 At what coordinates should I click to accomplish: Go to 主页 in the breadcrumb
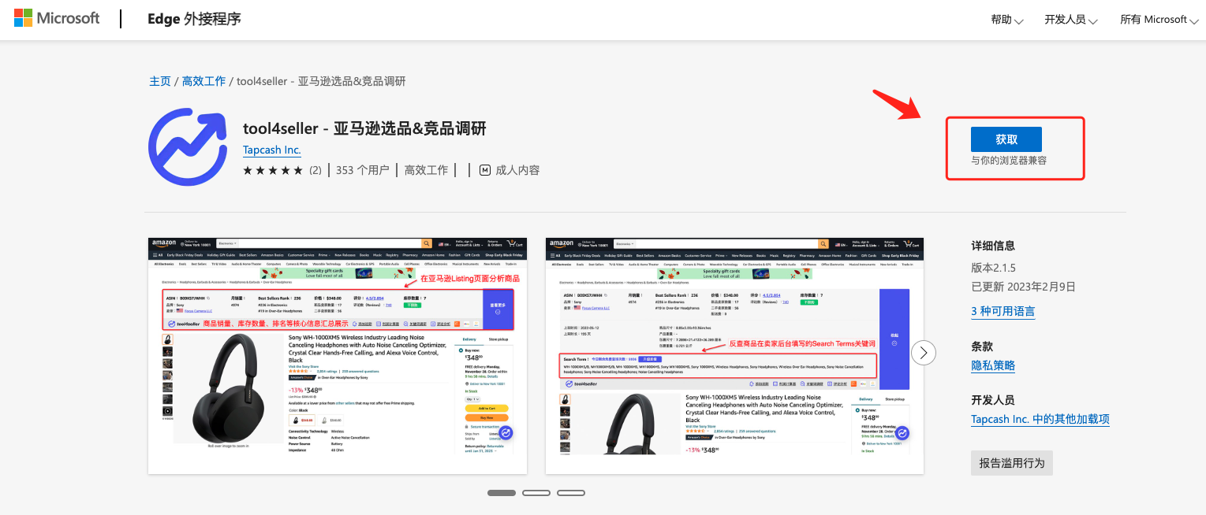[160, 81]
